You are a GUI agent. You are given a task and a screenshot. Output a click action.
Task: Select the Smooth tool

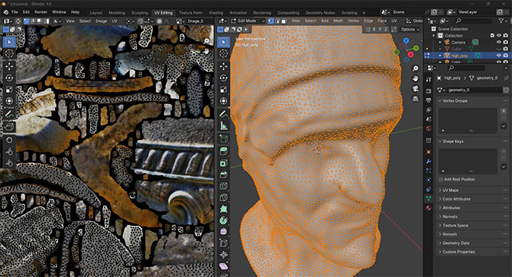tap(224, 232)
